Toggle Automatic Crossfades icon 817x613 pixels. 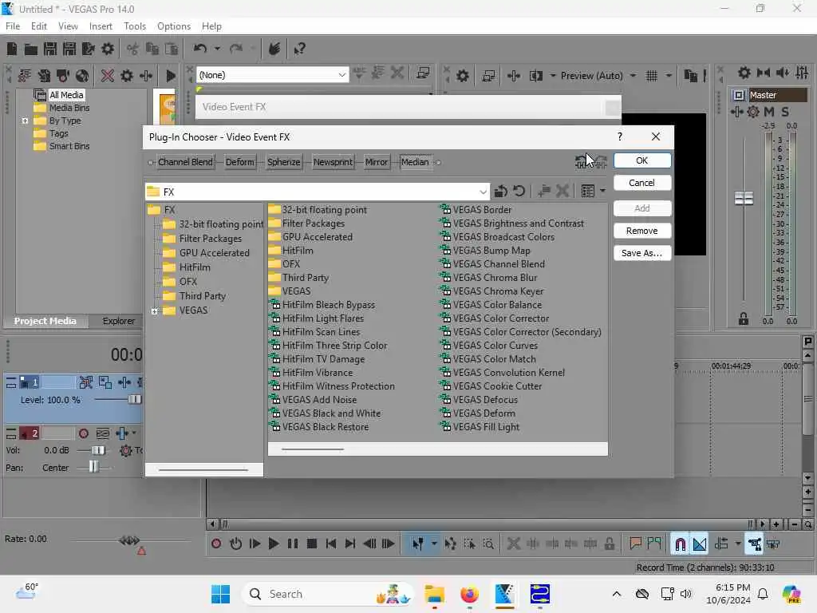click(x=699, y=544)
